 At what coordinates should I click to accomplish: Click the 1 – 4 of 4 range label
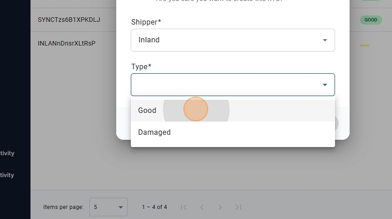(x=155, y=207)
